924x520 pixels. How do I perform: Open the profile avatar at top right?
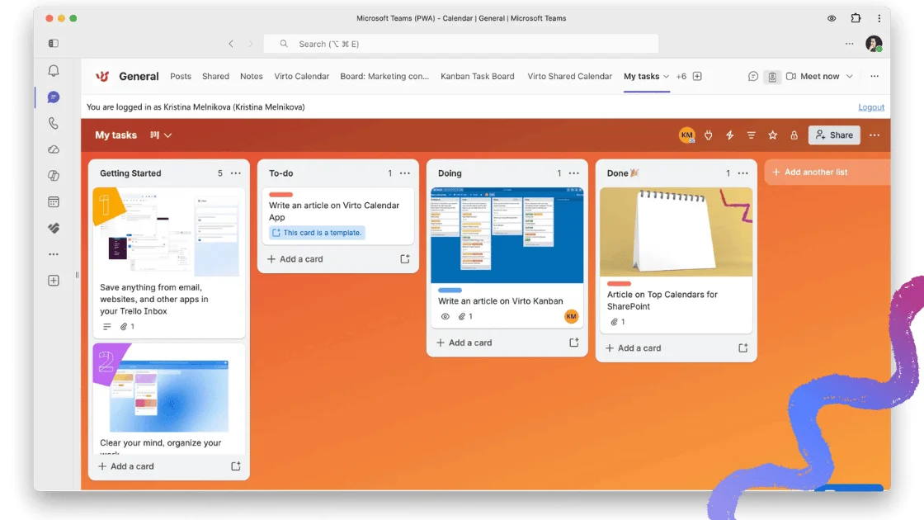tap(874, 44)
